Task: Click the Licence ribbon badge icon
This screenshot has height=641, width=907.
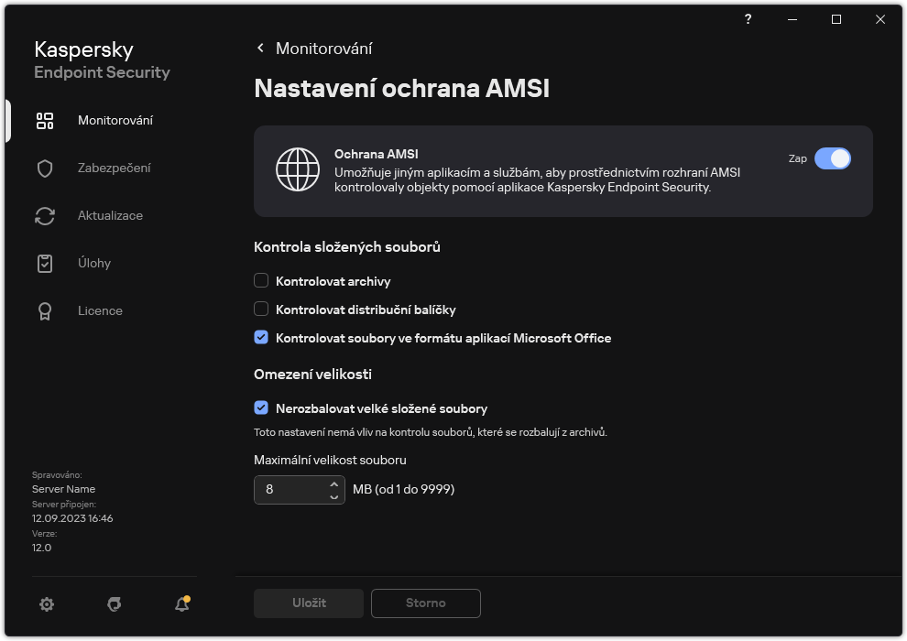Action: (45, 311)
